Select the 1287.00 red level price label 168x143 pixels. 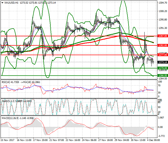tap(163, 36)
